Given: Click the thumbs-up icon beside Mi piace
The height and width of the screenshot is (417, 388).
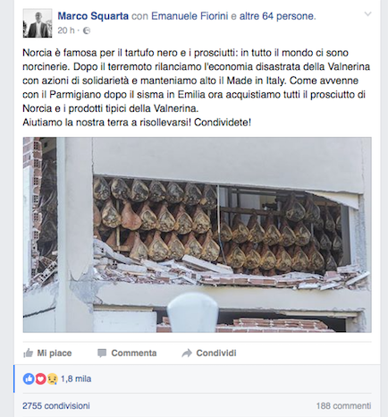Looking at the screenshot, I should pyautogui.click(x=29, y=353).
